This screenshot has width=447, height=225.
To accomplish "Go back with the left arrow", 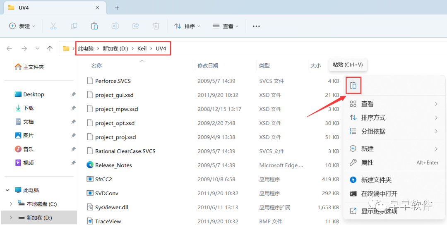I will click(10, 49).
